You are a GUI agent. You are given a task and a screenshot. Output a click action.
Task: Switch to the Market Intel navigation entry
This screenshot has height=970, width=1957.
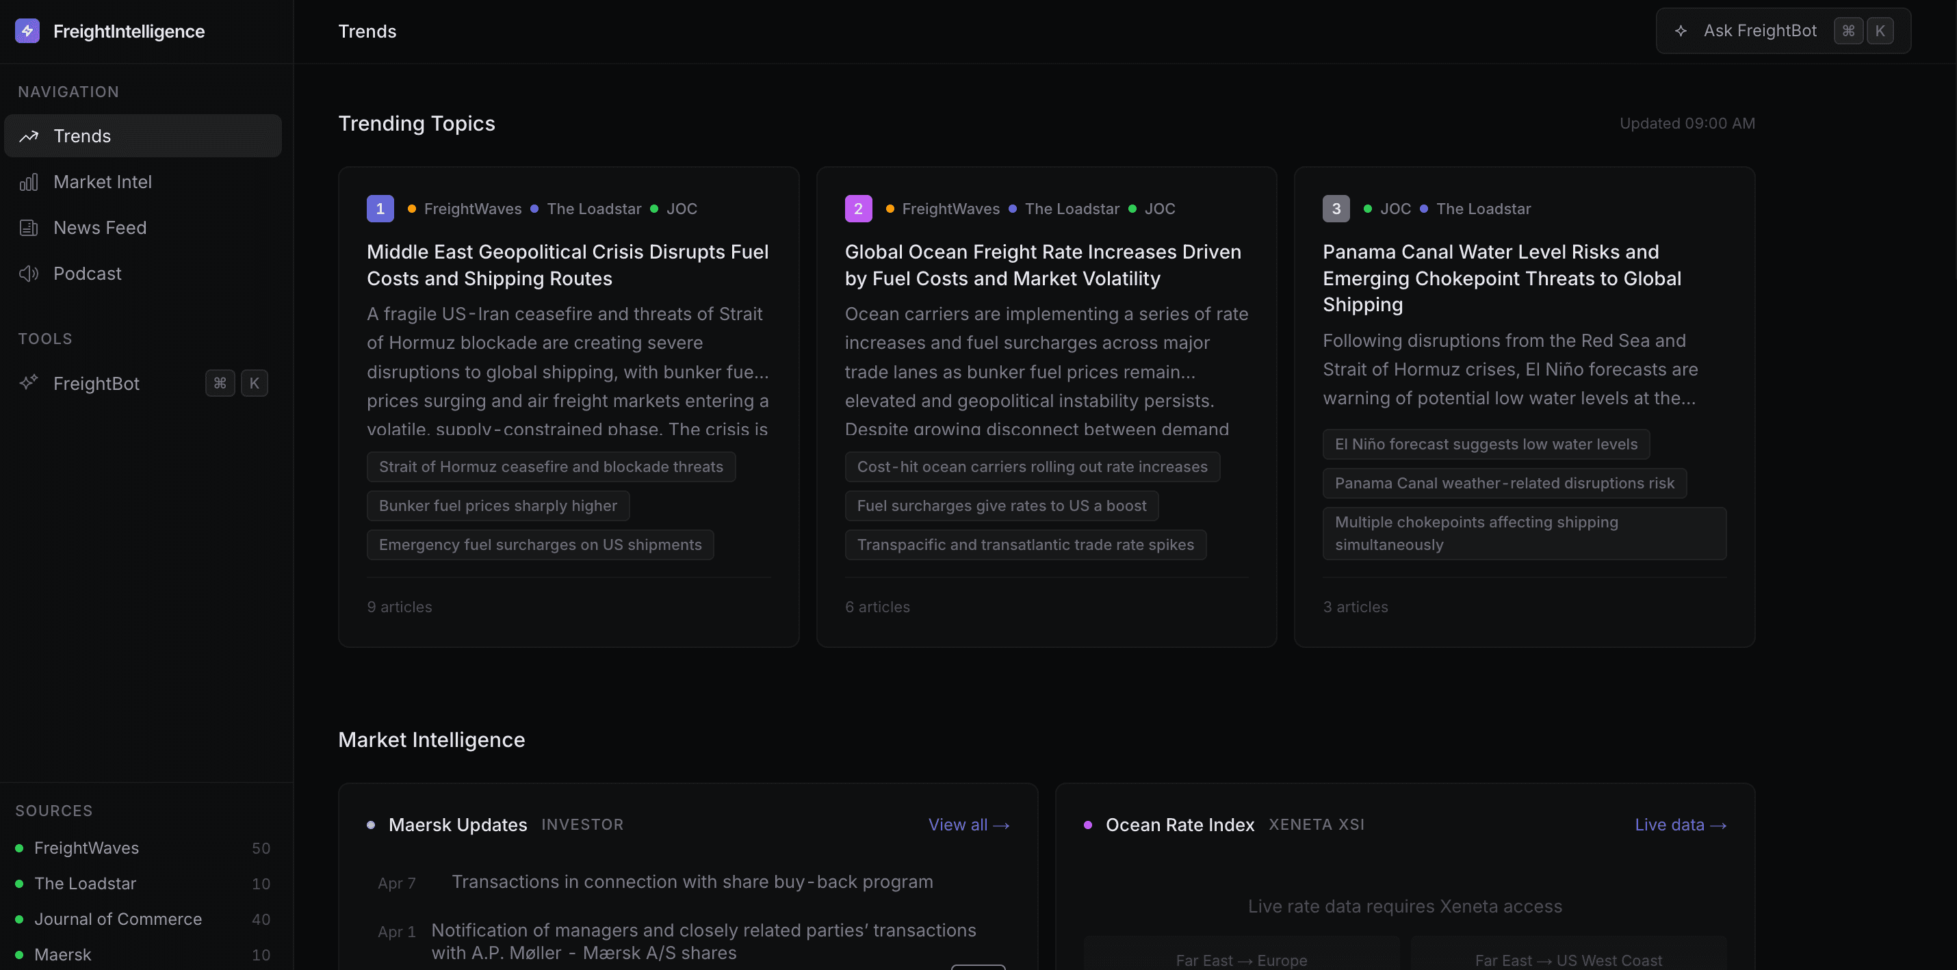click(103, 181)
